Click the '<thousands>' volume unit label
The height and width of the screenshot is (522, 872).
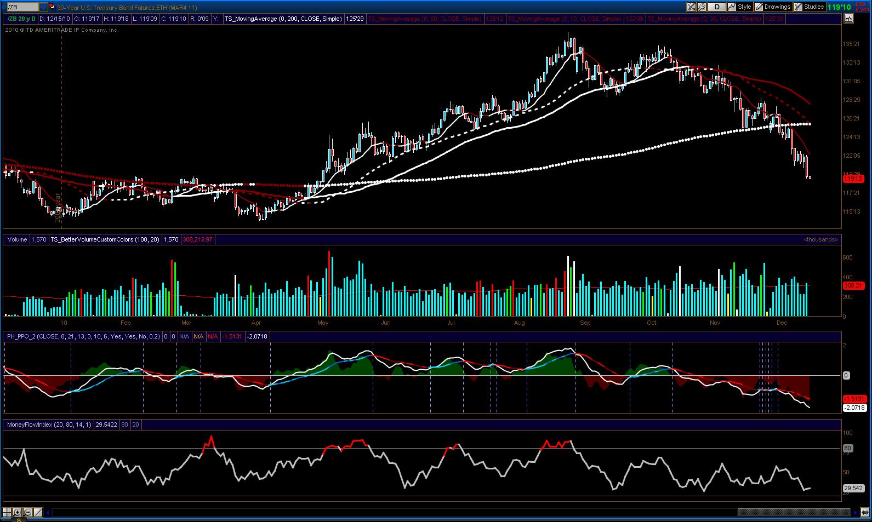820,239
